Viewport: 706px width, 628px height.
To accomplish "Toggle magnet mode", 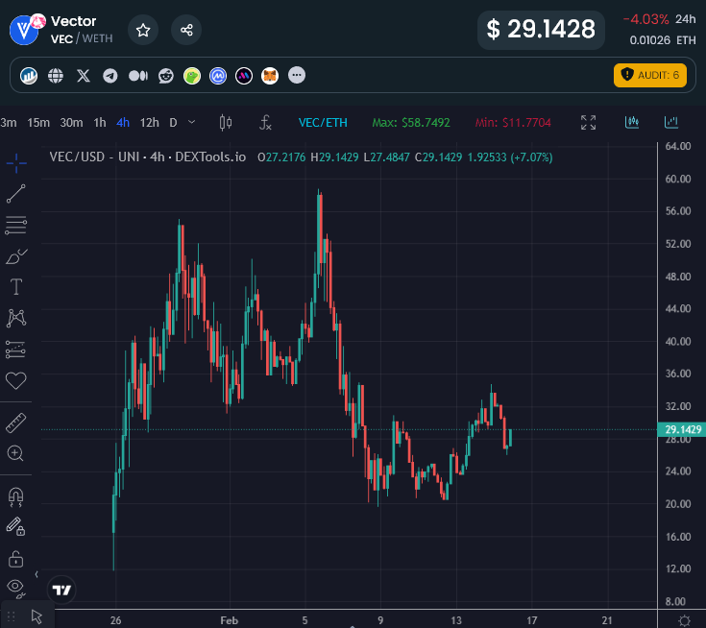I will 16,496.
